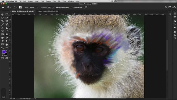Select the Hand tool
This screenshot has width=177, height=100.
7,44
